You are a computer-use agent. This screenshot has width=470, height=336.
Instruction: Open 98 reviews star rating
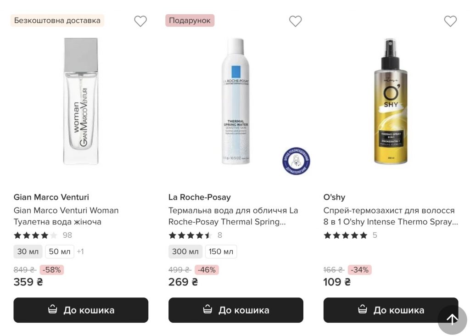point(43,235)
